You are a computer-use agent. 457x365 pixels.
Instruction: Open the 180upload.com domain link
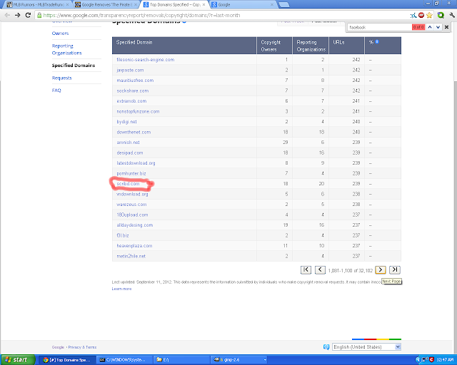coord(132,215)
